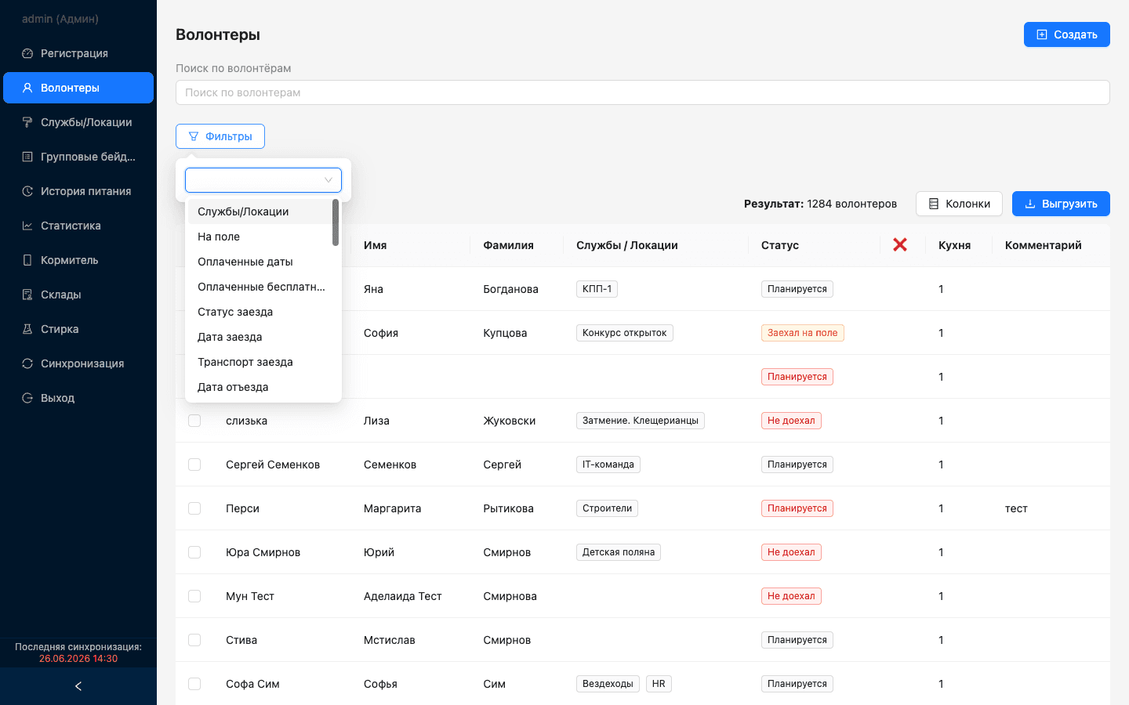Click the volunteer search input field
The image size is (1129, 705).
point(643,92)
